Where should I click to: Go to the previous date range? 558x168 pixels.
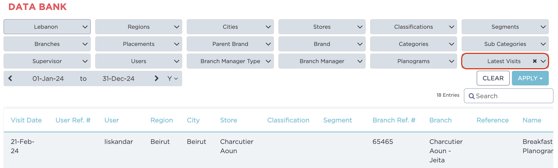pos(10,78)
